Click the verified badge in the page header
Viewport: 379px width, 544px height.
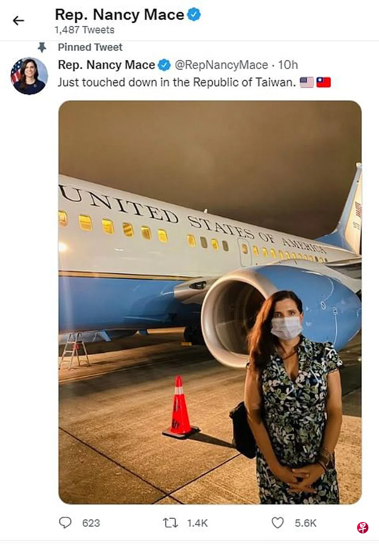tap(194, 15)
